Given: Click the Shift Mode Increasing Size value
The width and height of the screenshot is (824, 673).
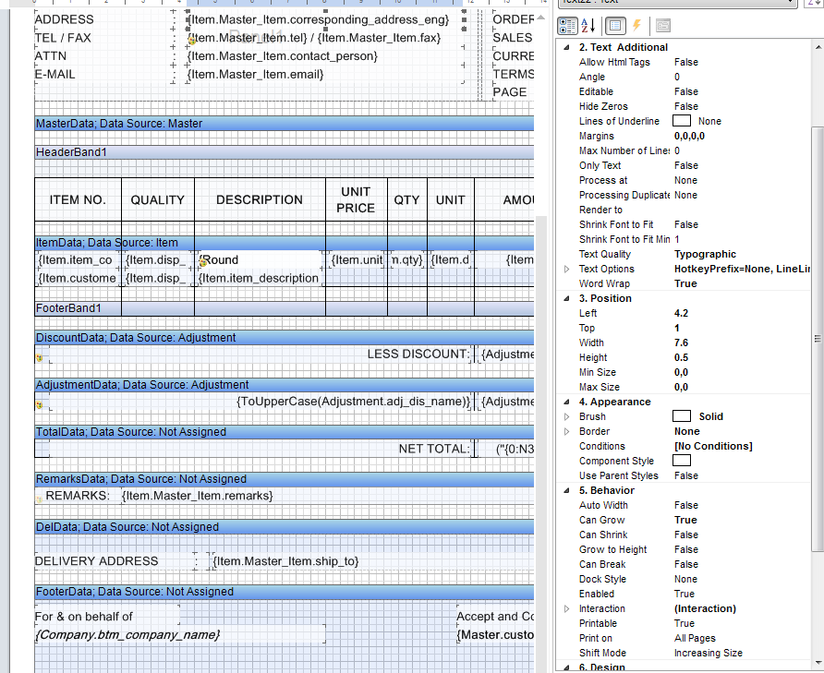Looking at the screenshot, I should point(708,653).
